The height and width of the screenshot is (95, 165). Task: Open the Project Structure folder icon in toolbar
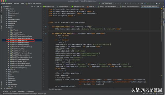(156, 4)
